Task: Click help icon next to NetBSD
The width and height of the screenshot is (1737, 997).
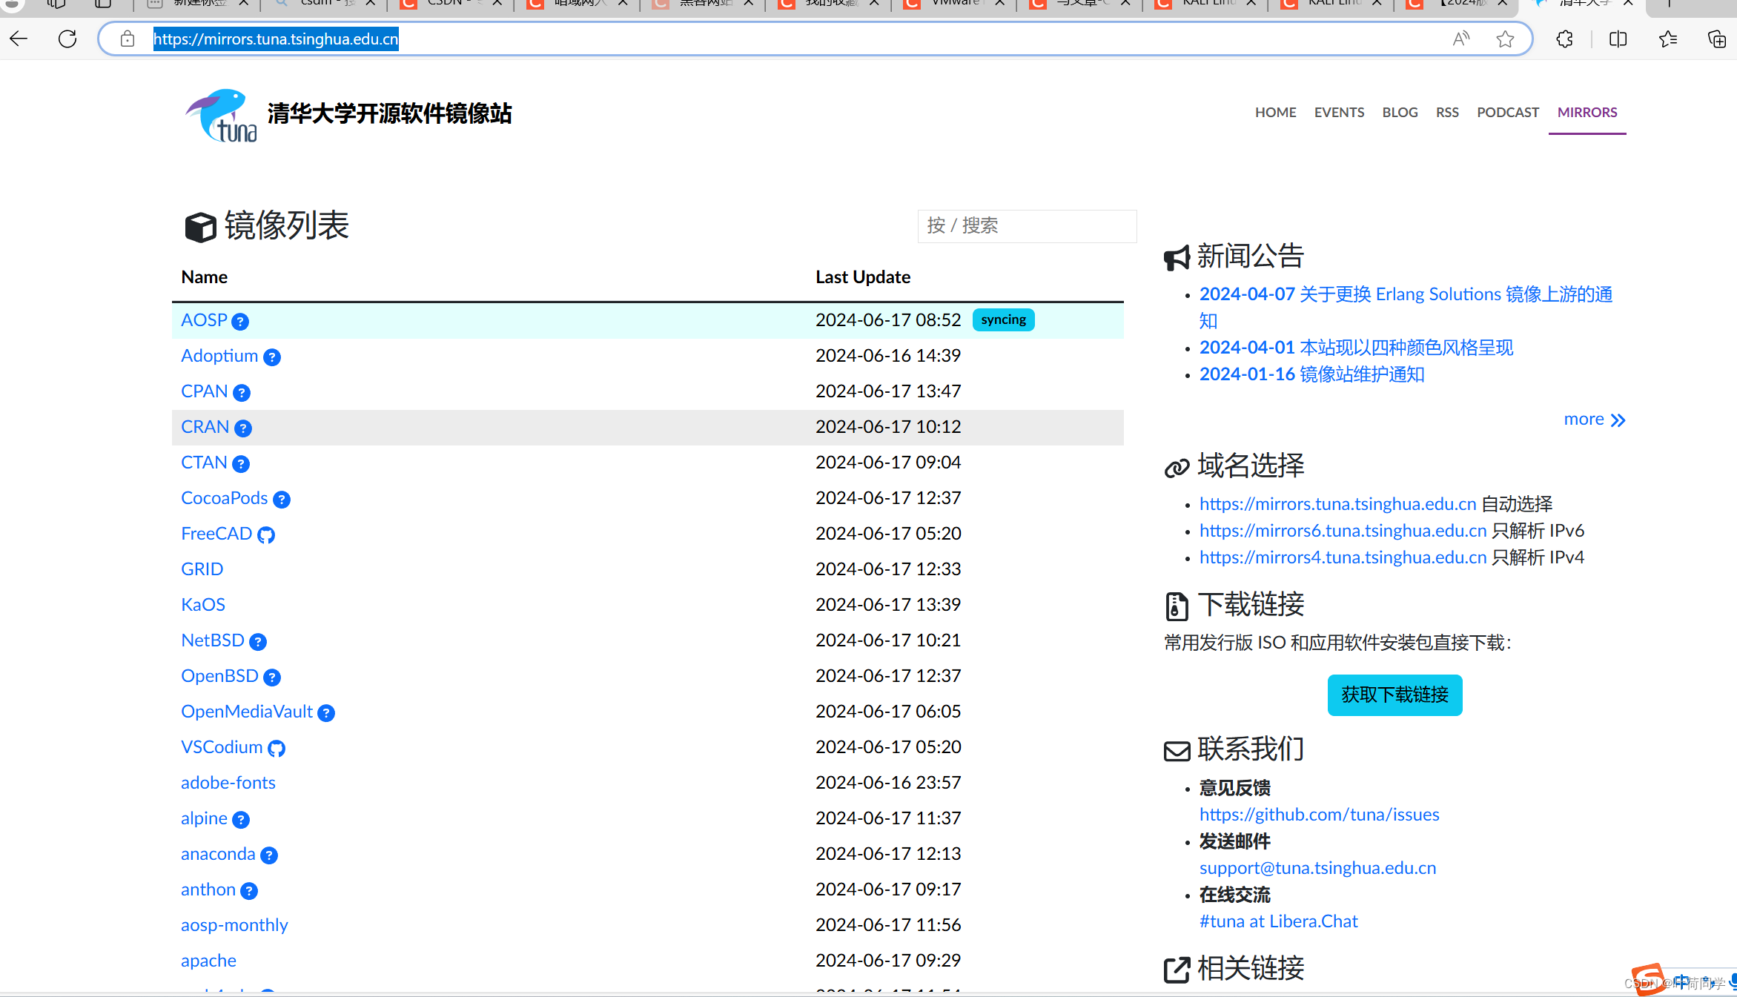Action: (x=258, y=642)
